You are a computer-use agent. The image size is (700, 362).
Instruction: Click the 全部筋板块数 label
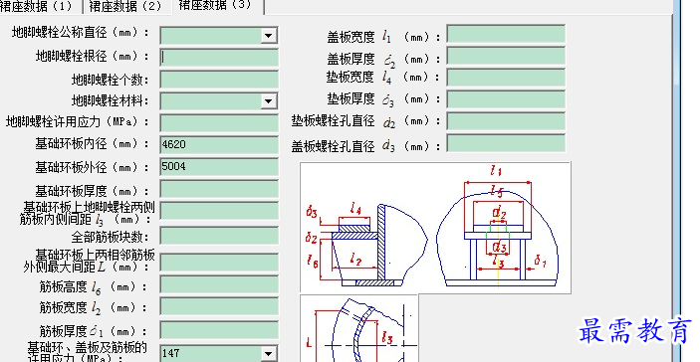[110, 237]
